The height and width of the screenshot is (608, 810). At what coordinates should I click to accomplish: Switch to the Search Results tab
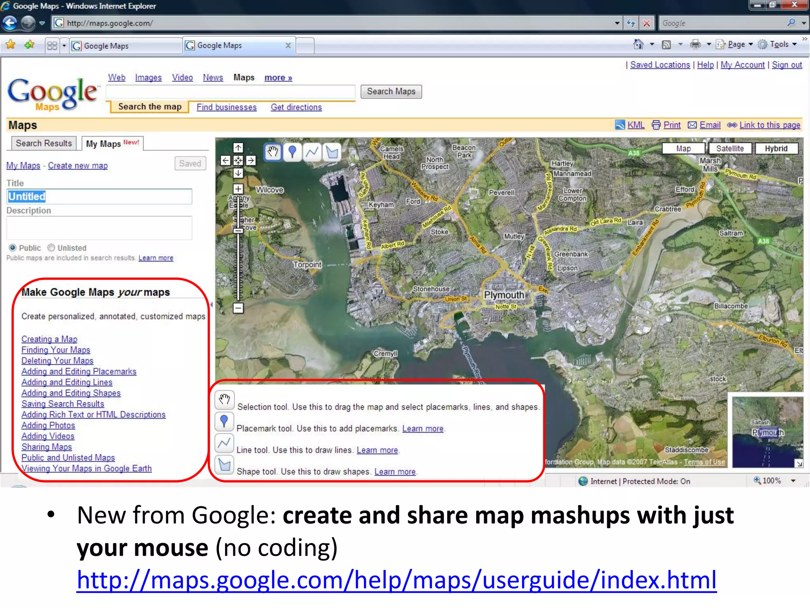point(44,143)
